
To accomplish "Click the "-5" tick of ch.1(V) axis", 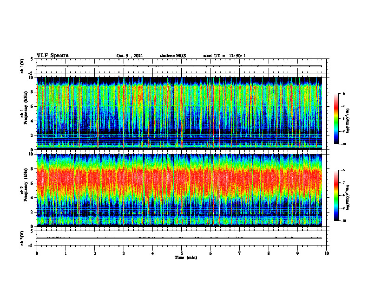I will pos(31,73).
